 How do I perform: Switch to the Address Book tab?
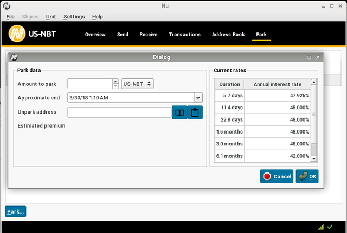coord(228,35)
